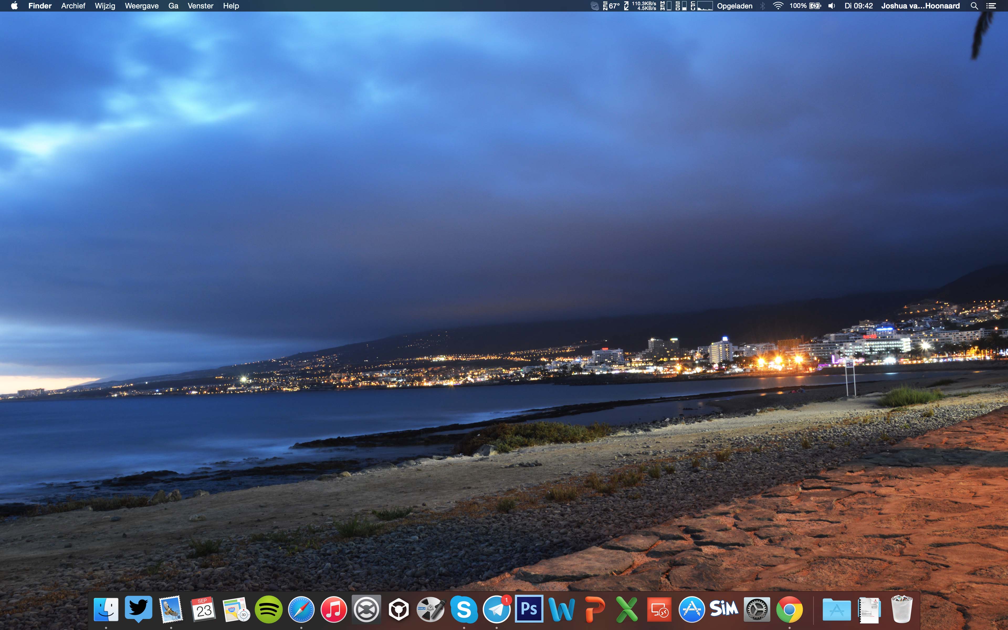Open the Venster menu

point(200,6)
